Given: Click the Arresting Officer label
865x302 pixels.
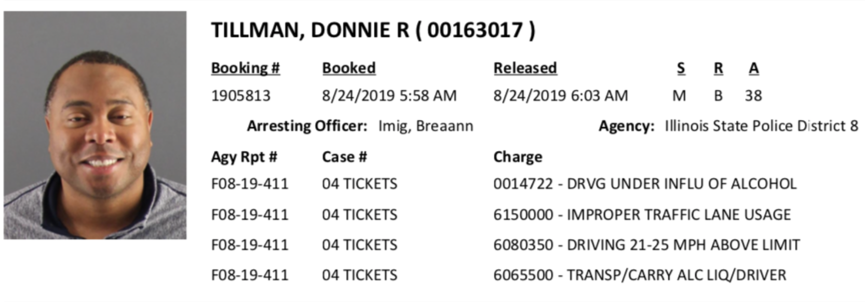Looking at the screenshot, I should tap(307, 126).
